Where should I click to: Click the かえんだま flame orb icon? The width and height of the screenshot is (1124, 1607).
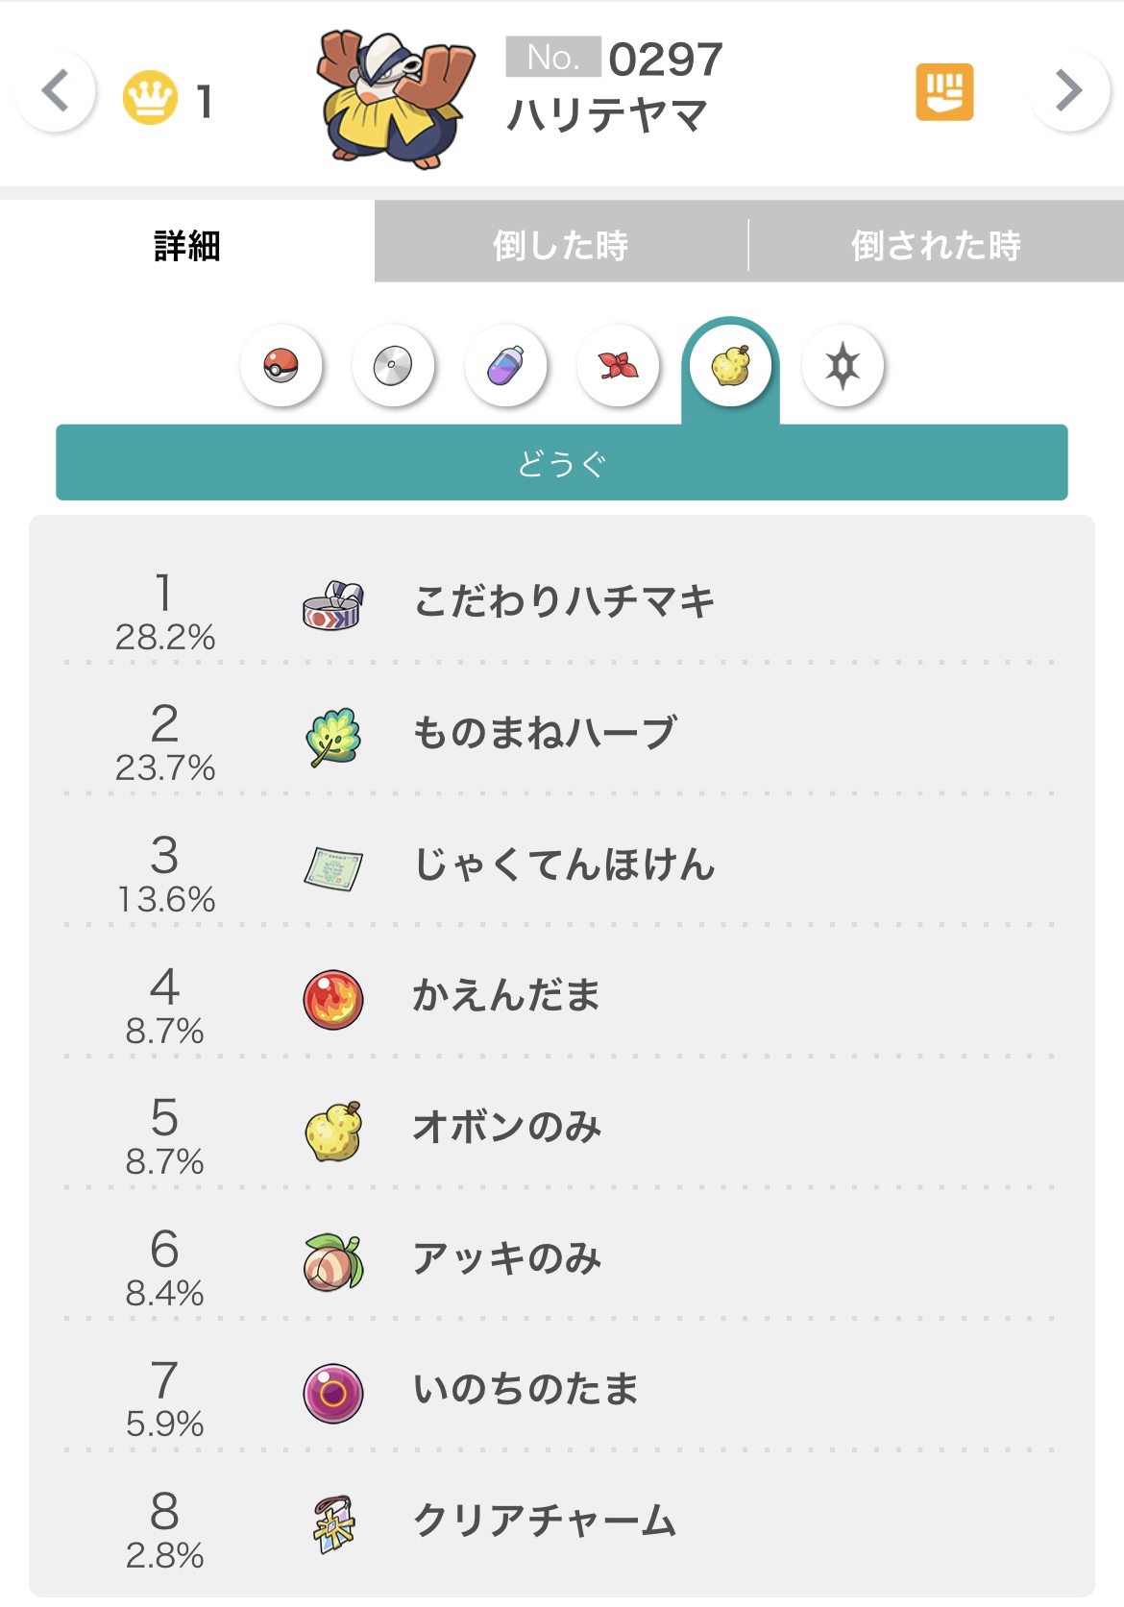(x=332, y=999)
